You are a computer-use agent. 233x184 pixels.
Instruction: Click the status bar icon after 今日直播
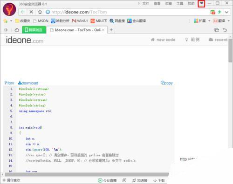click(x=124, y=180)
